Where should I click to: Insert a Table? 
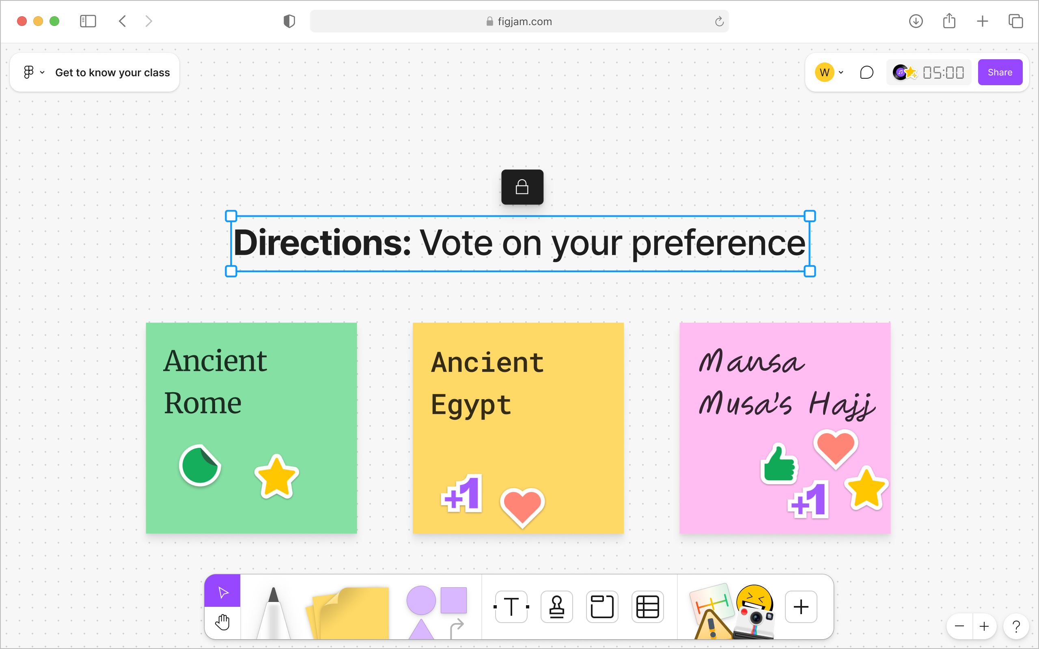647,606
